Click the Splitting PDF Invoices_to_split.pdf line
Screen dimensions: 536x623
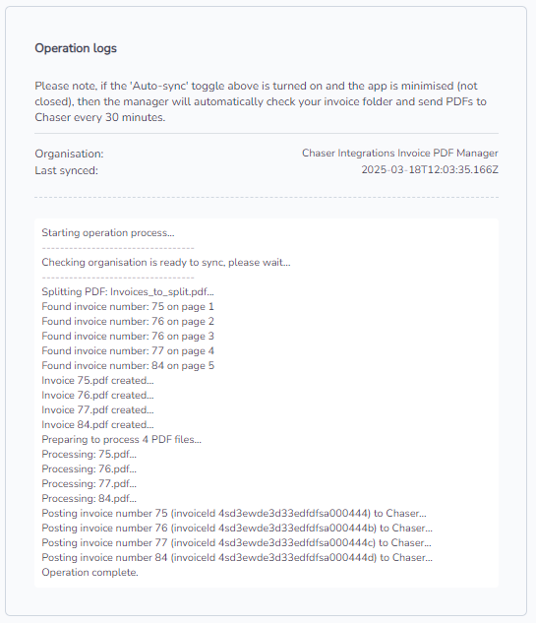pyautogui.click(x=128, y=291)
